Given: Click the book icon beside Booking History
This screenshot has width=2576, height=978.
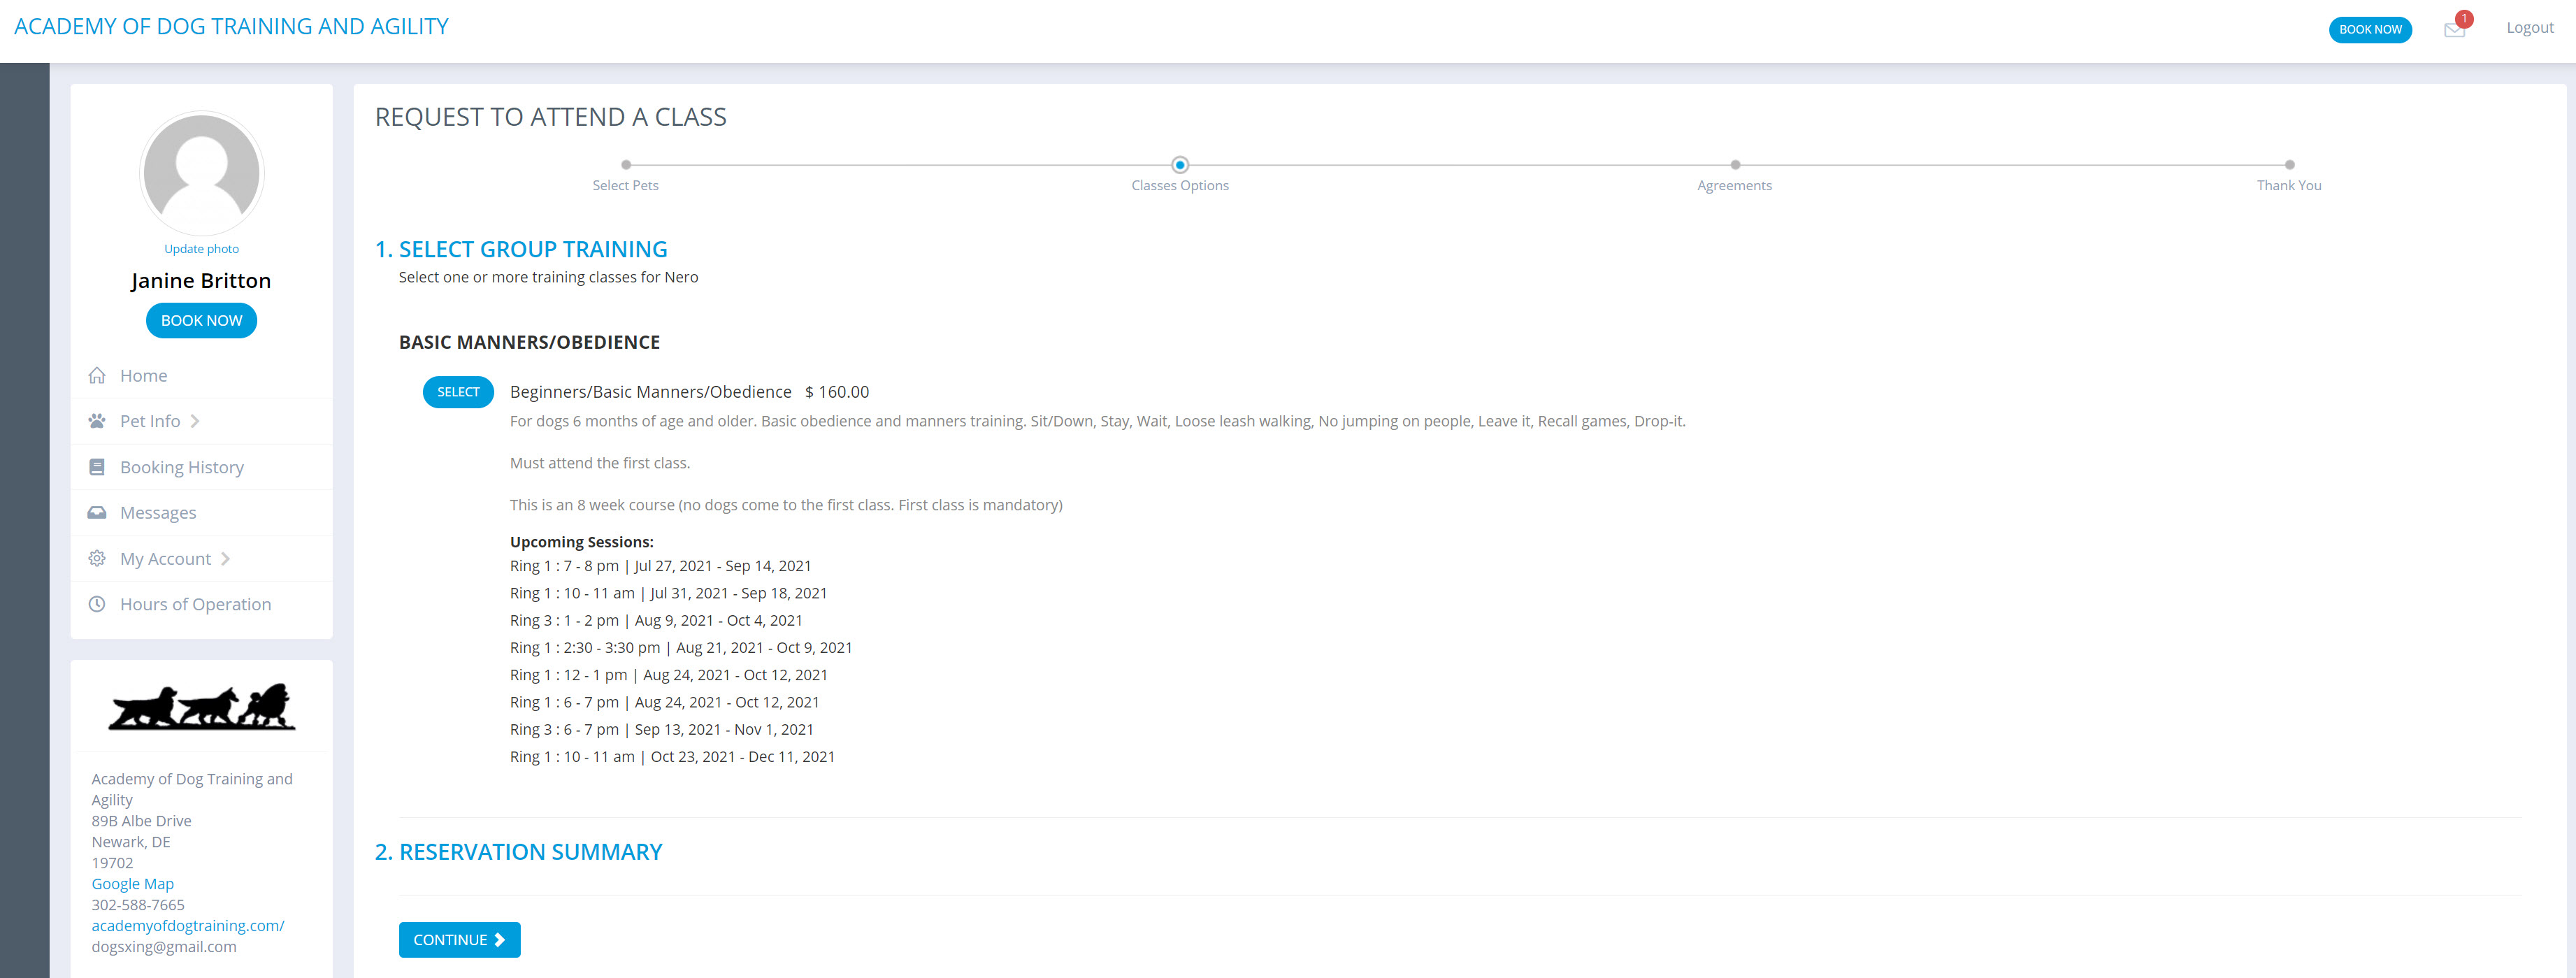Looking at the screenshot, I should click(x=97, y=467).
